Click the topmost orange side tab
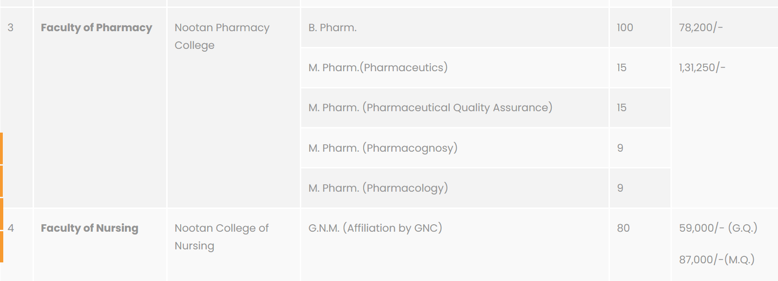The image size is (778, 281). [1, 148]
